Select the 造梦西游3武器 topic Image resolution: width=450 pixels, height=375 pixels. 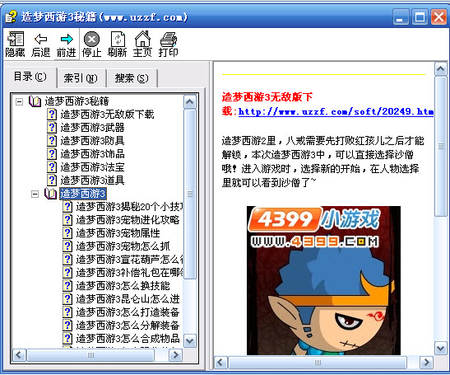click(92, 128)
